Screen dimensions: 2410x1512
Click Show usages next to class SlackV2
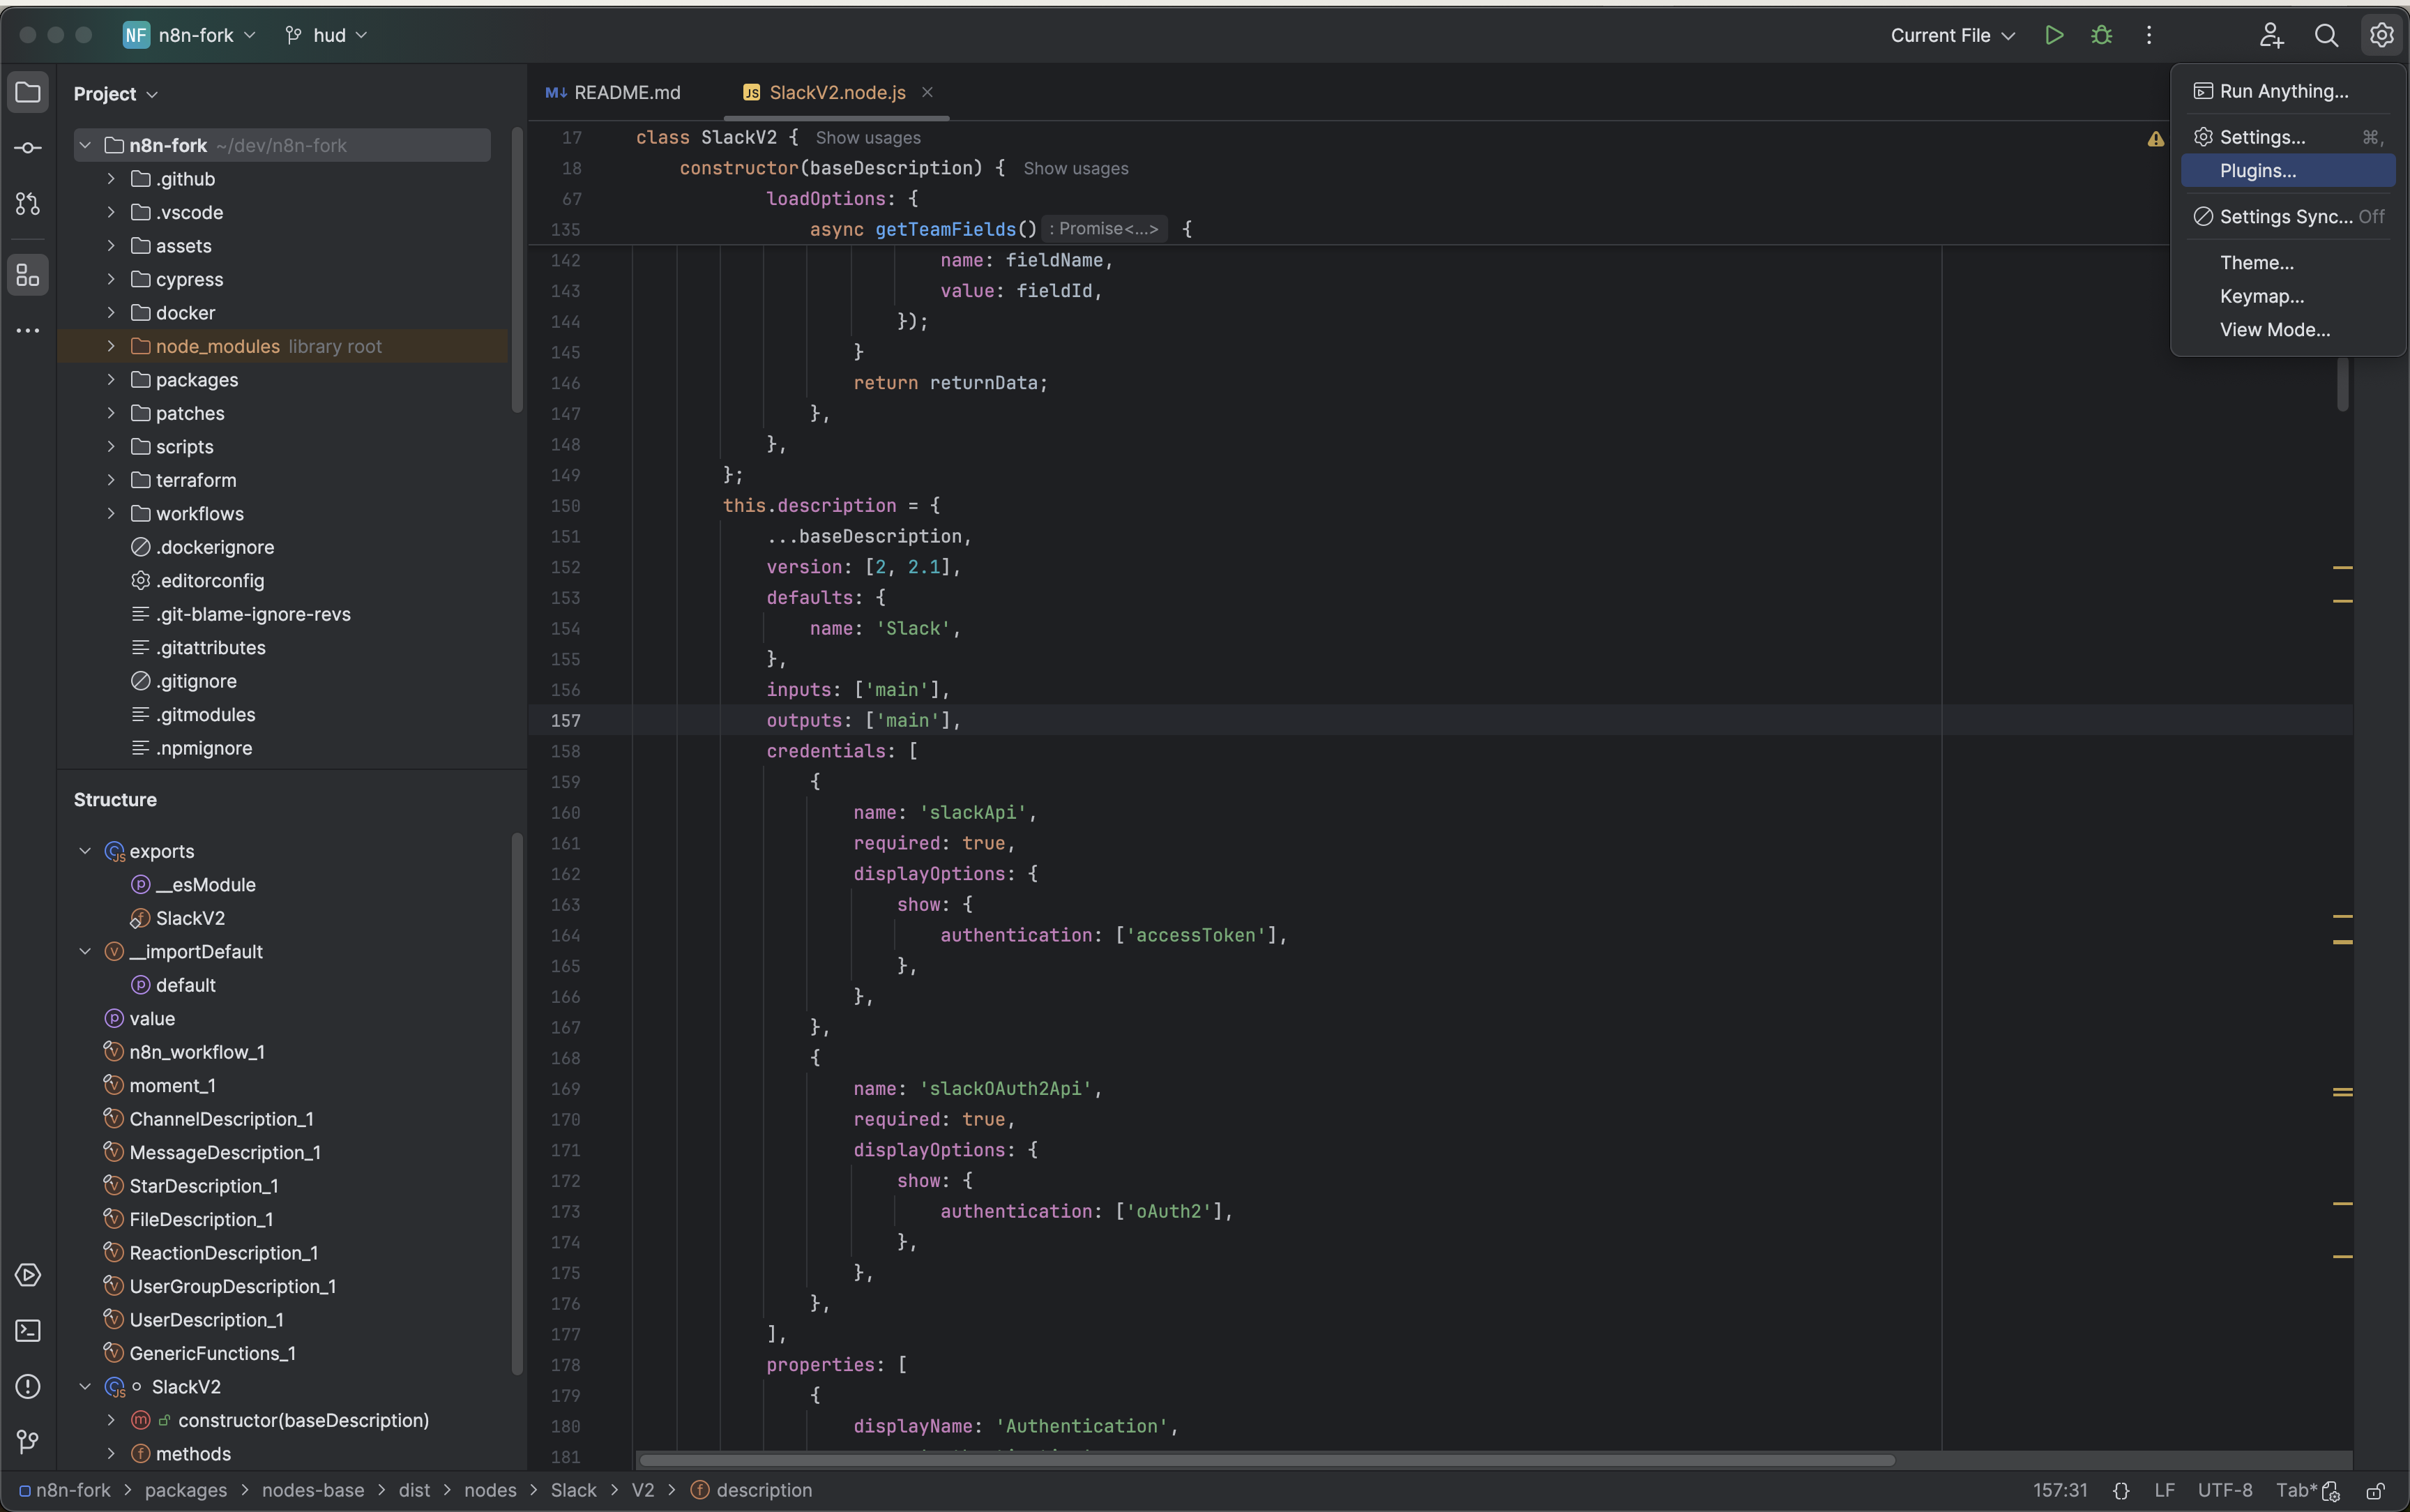tap(867, 138)
